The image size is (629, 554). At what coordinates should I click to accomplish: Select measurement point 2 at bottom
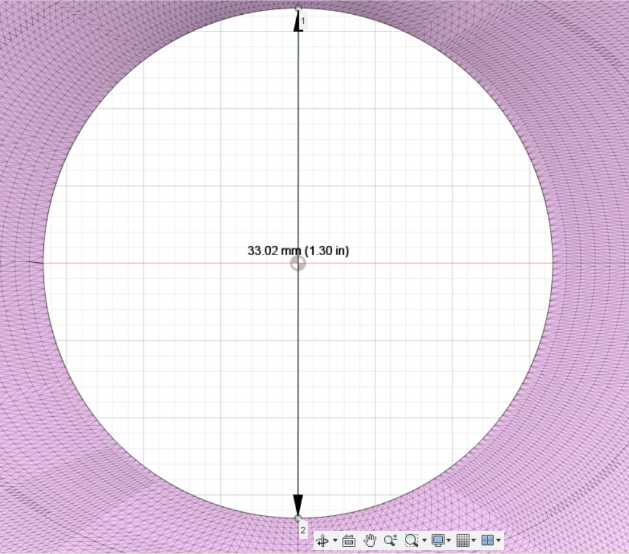click(x=297, y=519)
